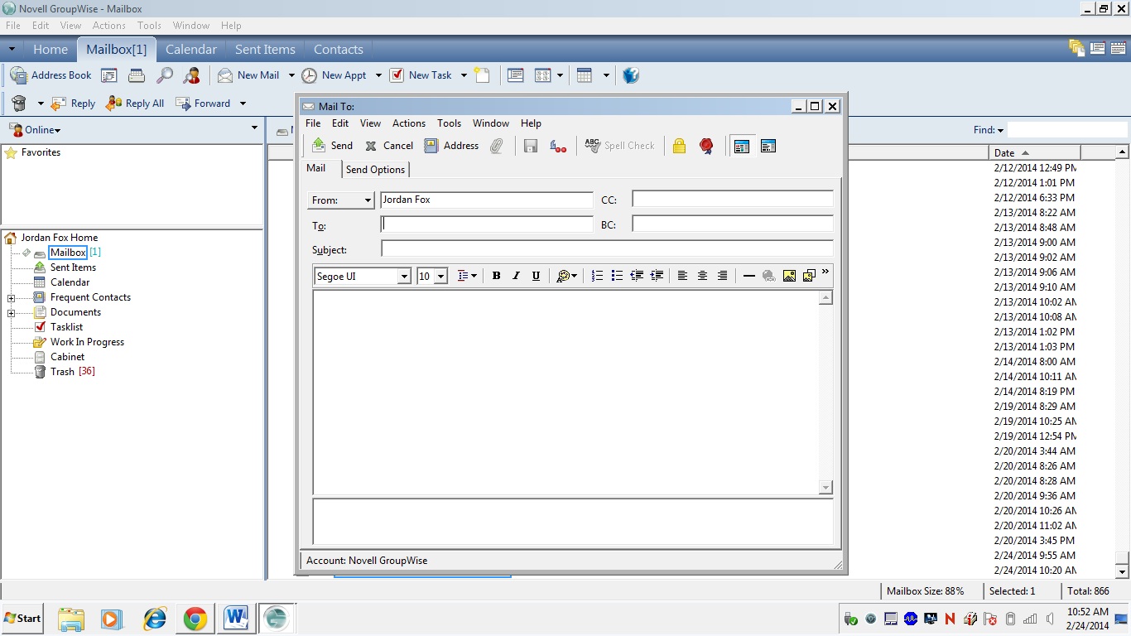Open the paragraph style dropdown
This screenshot has height=636, width=1131.
(467, 276)
